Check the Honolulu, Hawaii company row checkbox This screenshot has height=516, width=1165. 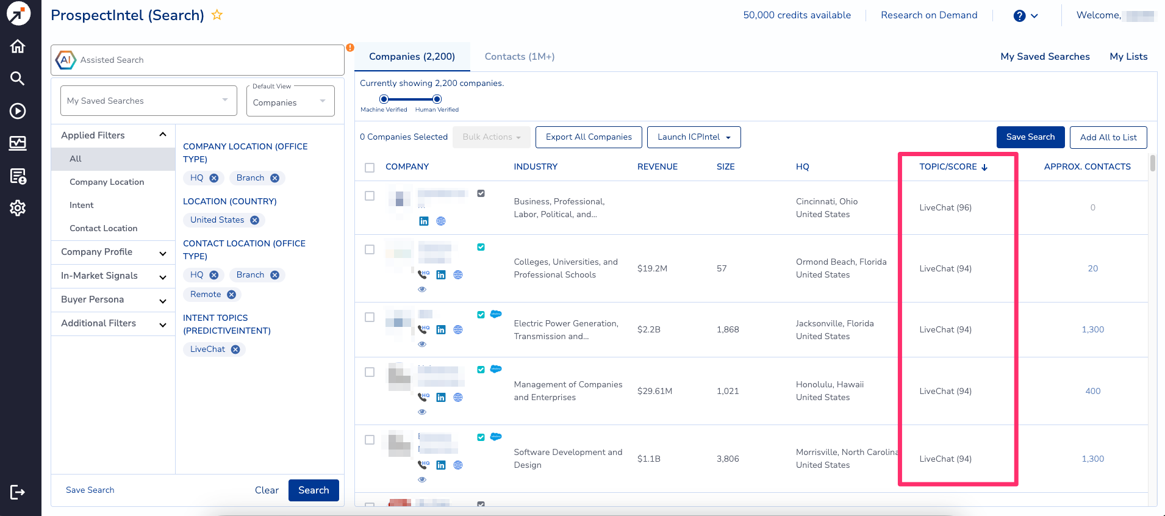click(370, 372)
